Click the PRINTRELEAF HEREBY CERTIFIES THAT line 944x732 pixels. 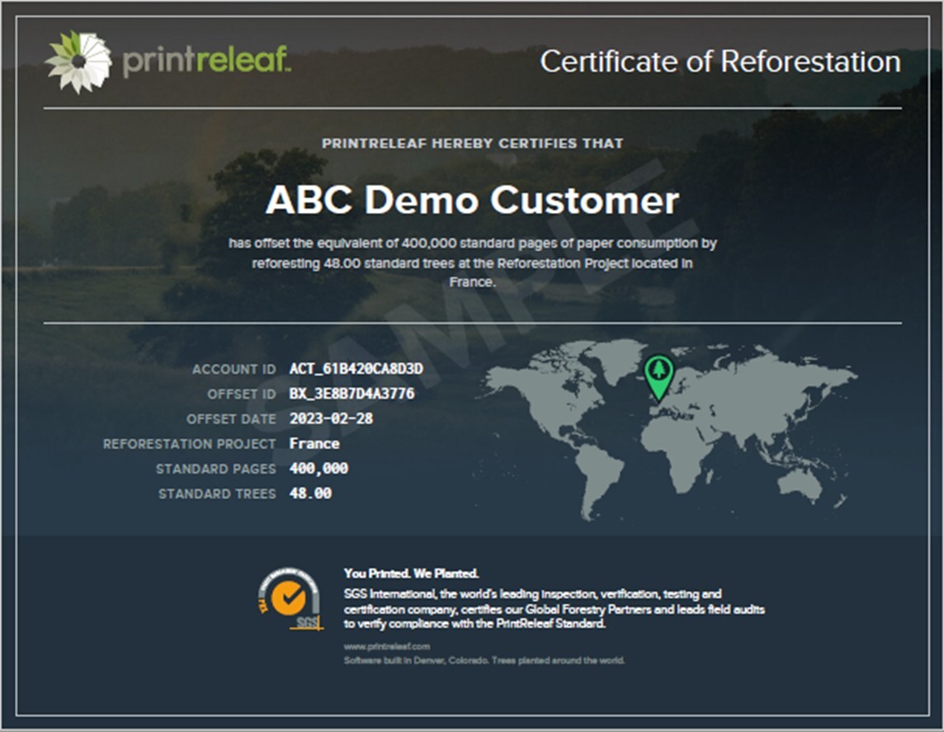(472, 144)
